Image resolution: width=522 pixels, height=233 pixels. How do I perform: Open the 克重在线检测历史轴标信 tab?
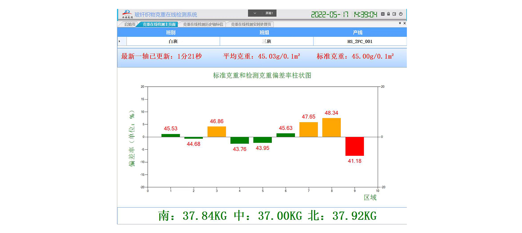coord(203,24)
